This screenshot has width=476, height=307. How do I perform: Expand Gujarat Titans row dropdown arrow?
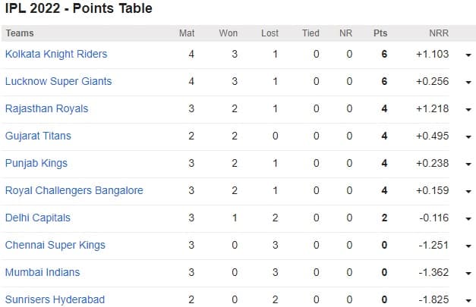point(468,137)
